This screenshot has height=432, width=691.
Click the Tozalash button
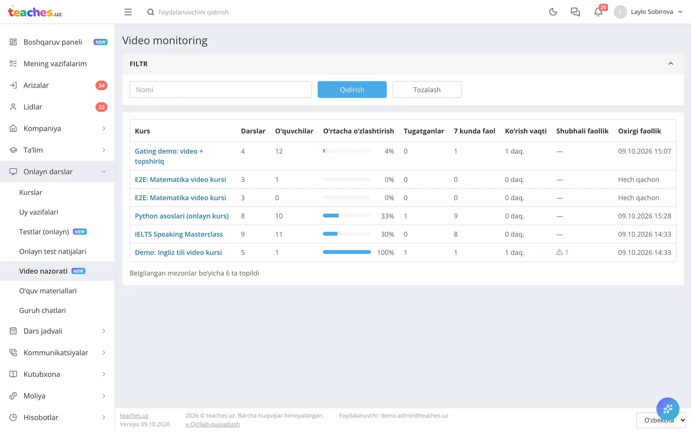pyautogui.click(x=427, y=89)
